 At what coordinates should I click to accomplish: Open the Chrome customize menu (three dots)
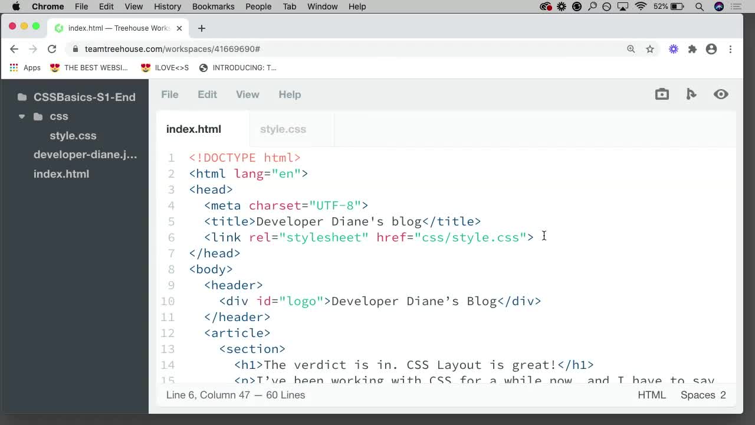(x=731, y=50)
